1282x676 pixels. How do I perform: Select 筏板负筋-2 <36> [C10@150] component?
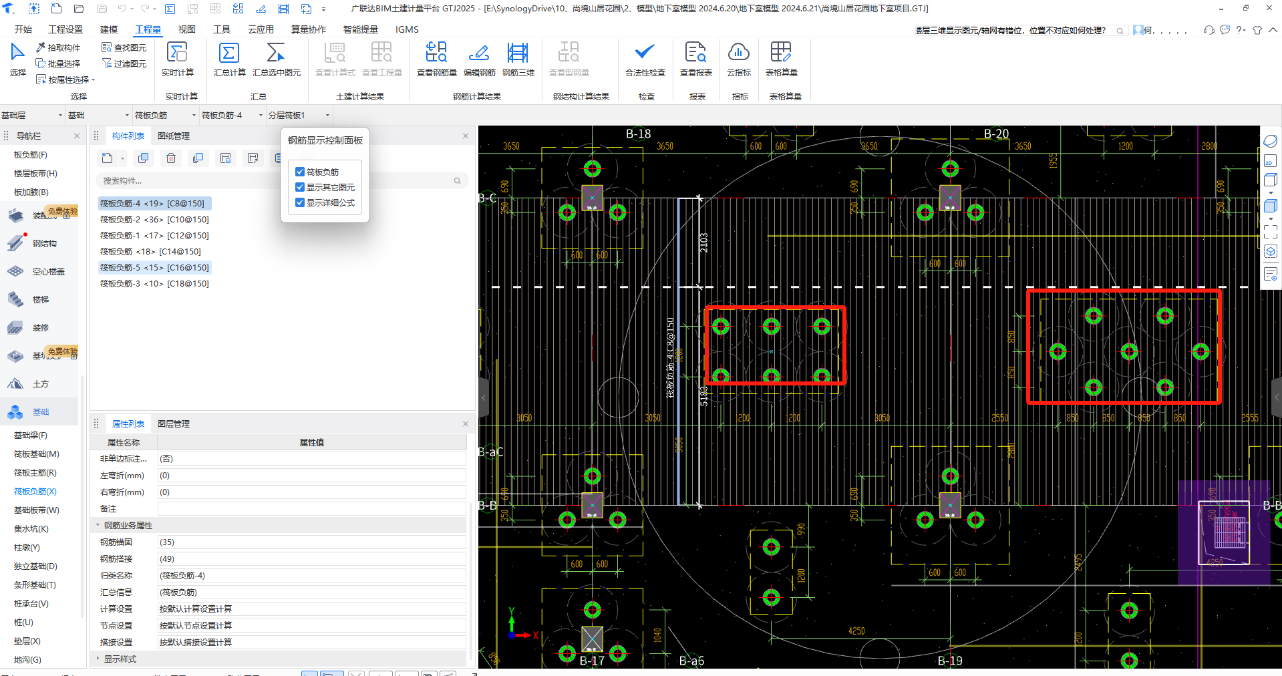pos(154,219)
